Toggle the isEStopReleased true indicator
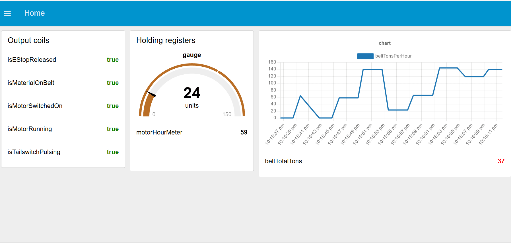Screen dimensions: 511x243 point(113,60)
